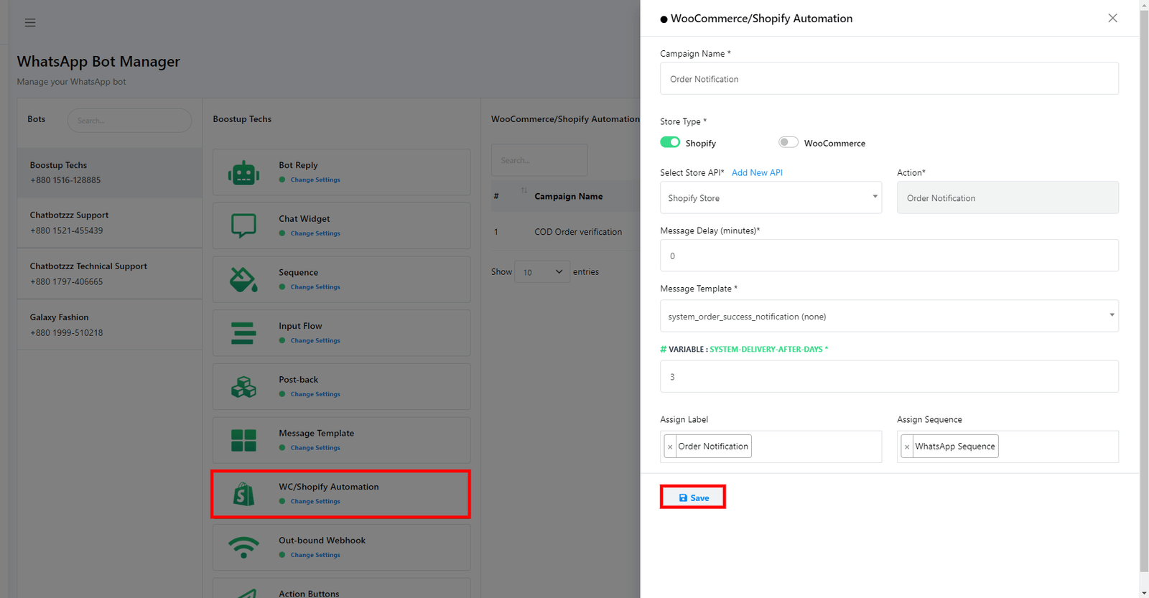Click the sort arrows beside Campaign Name
The image size is (1149, 598).
coord(524,190)
